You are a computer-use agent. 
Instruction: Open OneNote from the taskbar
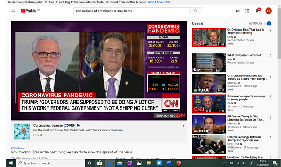tap(130, 163)
